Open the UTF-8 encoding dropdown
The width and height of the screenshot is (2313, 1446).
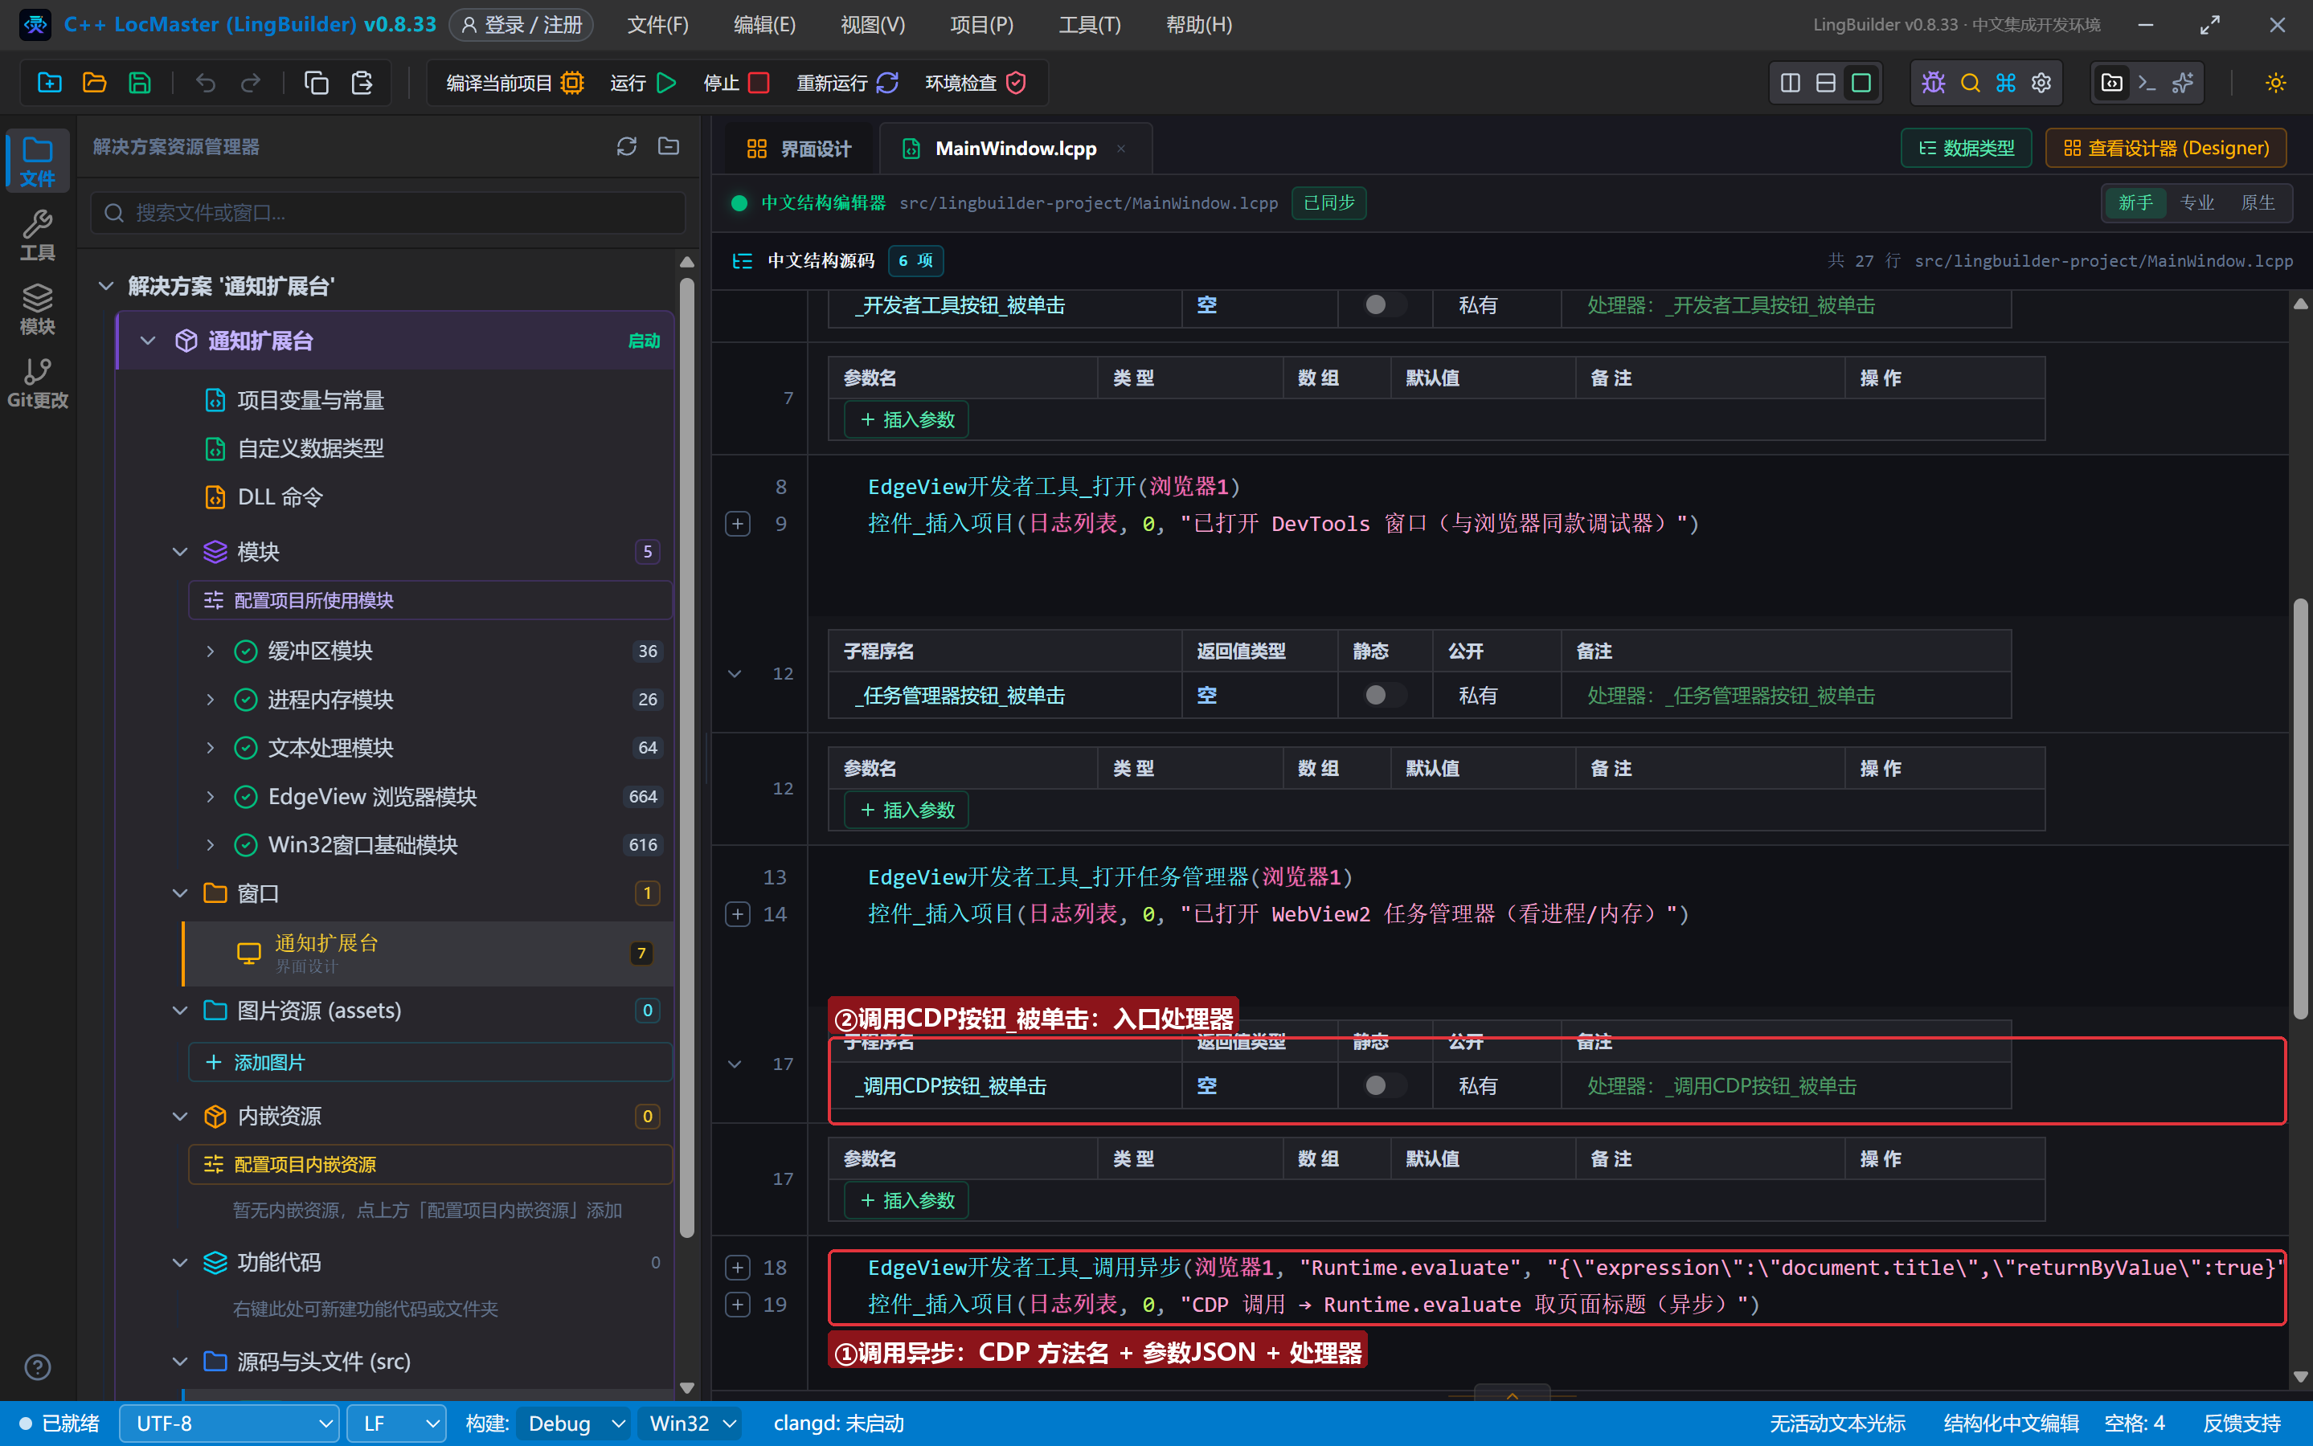tap(228, 1423)
